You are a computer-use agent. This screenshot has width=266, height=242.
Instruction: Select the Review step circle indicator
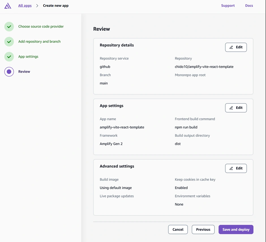(9, 72)
